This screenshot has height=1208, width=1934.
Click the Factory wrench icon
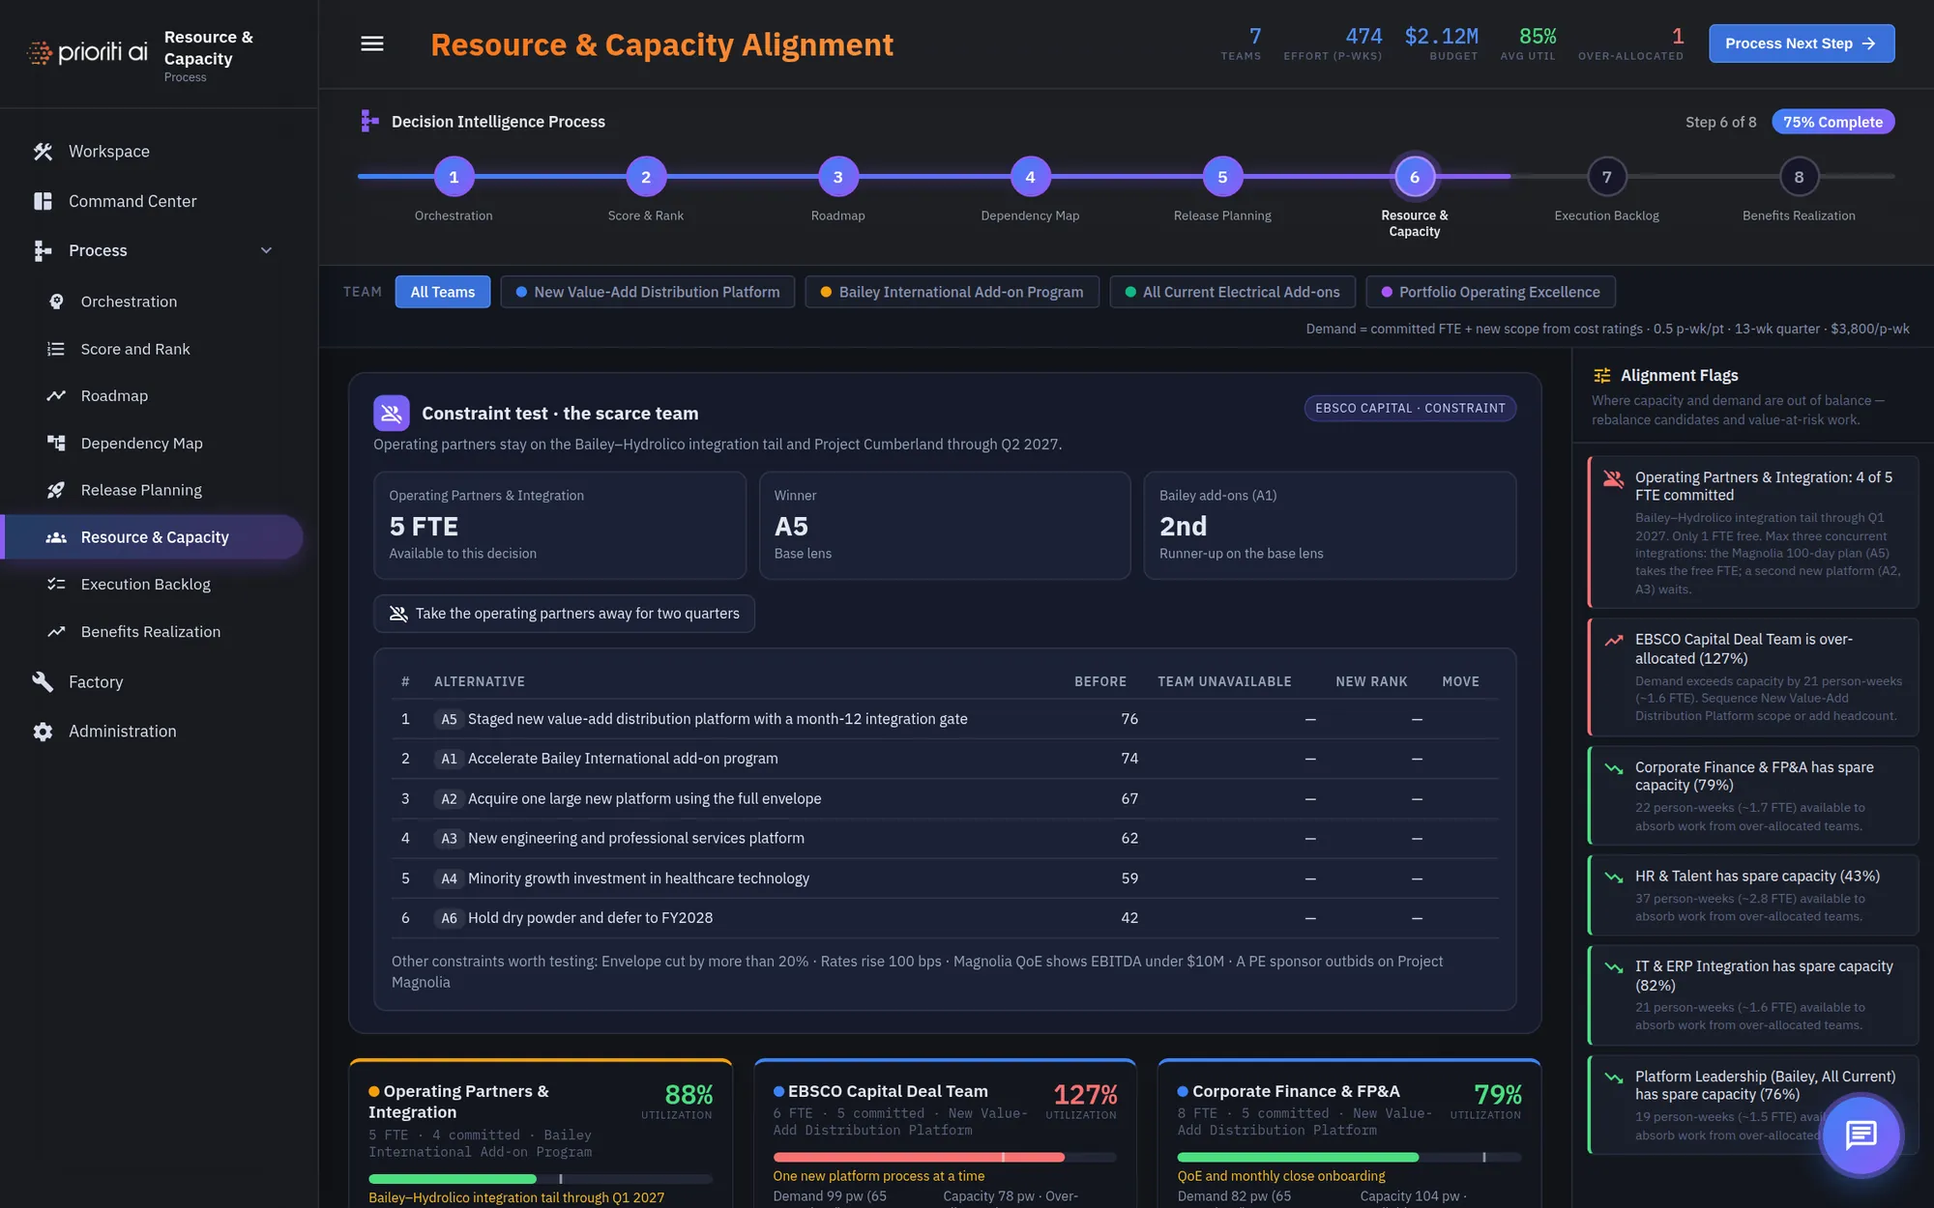click(x=43, y=682)
